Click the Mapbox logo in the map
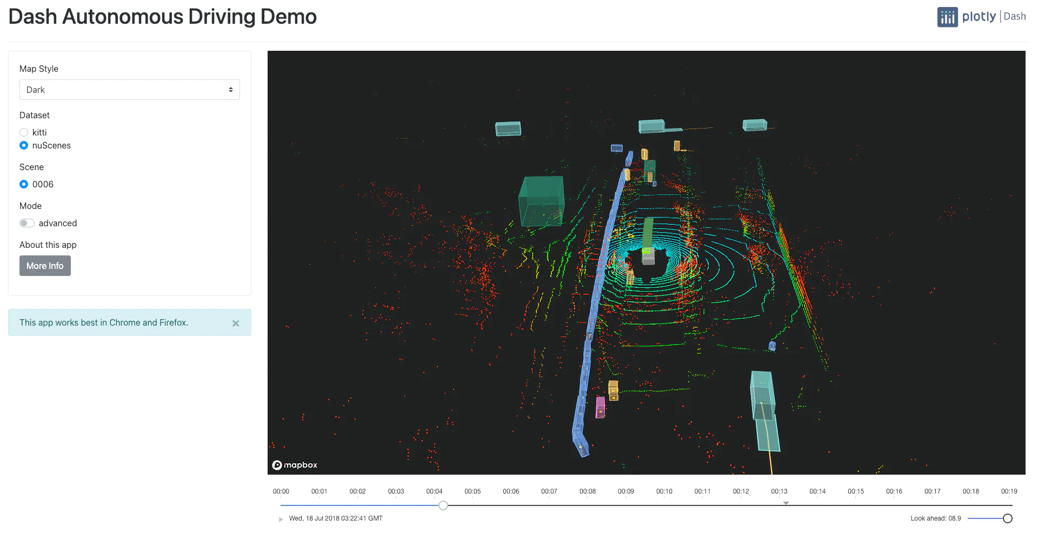Viewport: 1038px width, 540px height. pyautogui.click(x=295, y=465)
